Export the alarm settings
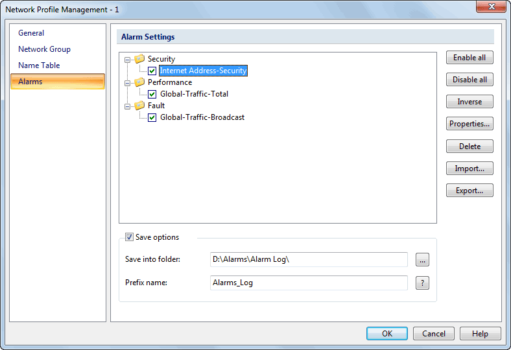 pyautogui.click(x=469, y=191)
